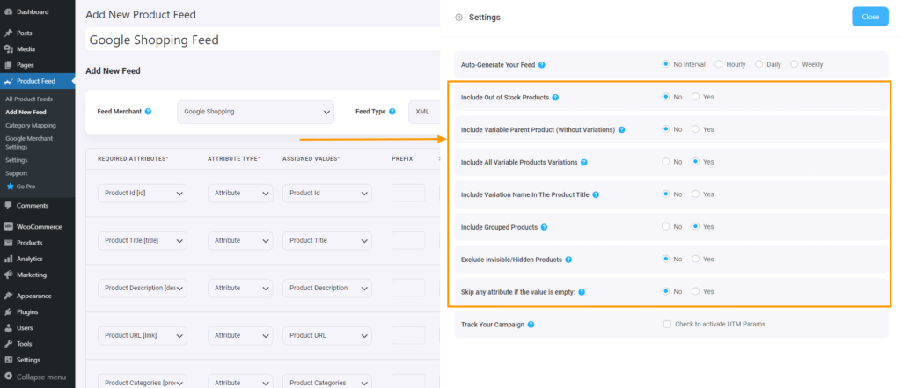
Task: Click the WooCommerce icon
Action: 9,227
